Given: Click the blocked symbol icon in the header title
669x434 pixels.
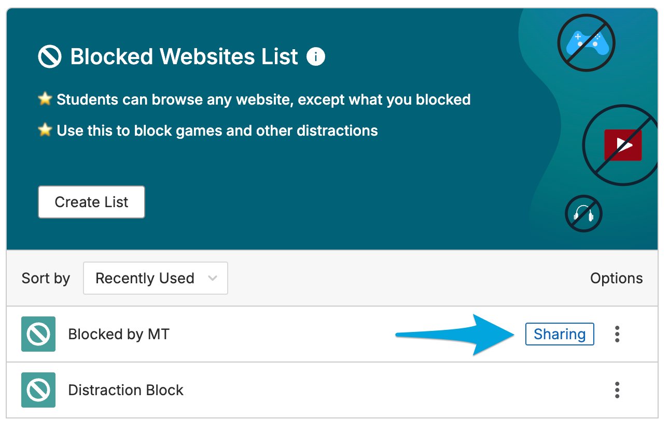Looking at the screenshot, I should coord(50,56).
